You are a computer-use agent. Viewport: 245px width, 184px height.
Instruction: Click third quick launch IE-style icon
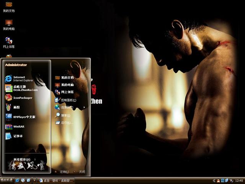(x=28, y=181)
